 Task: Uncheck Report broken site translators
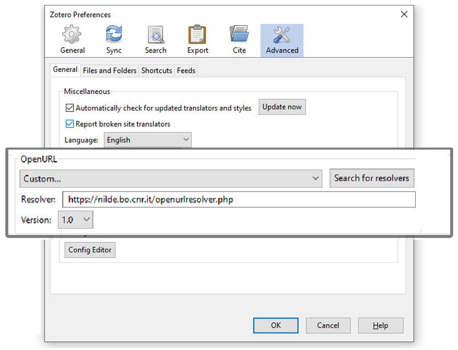click(x=70, y=124)
